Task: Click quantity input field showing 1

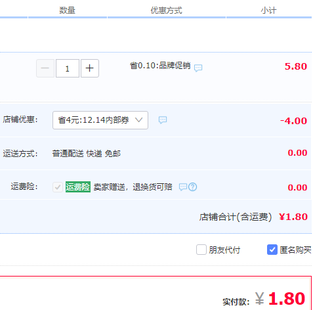Action: tap(68, 68)
